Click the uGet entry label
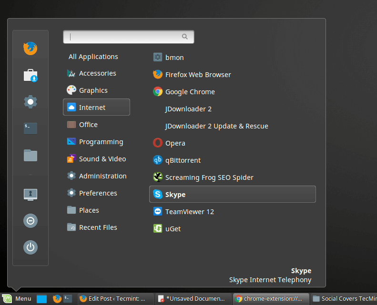 click(x=173, y=229)
